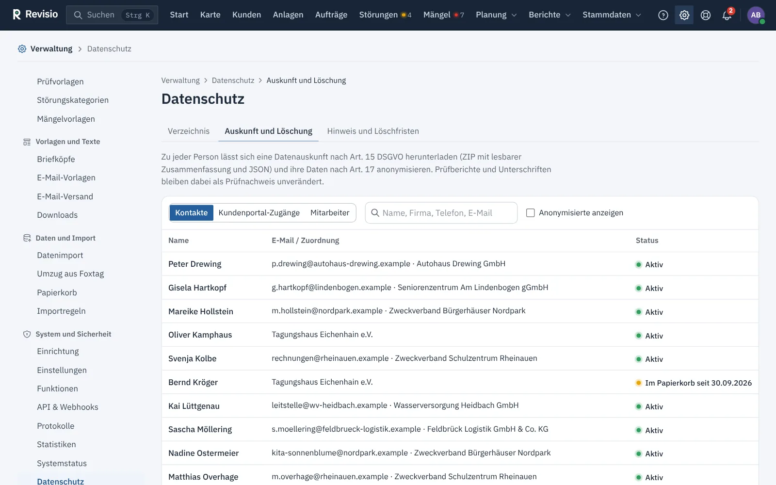Open Systemstatus in the sidebar

62,463
